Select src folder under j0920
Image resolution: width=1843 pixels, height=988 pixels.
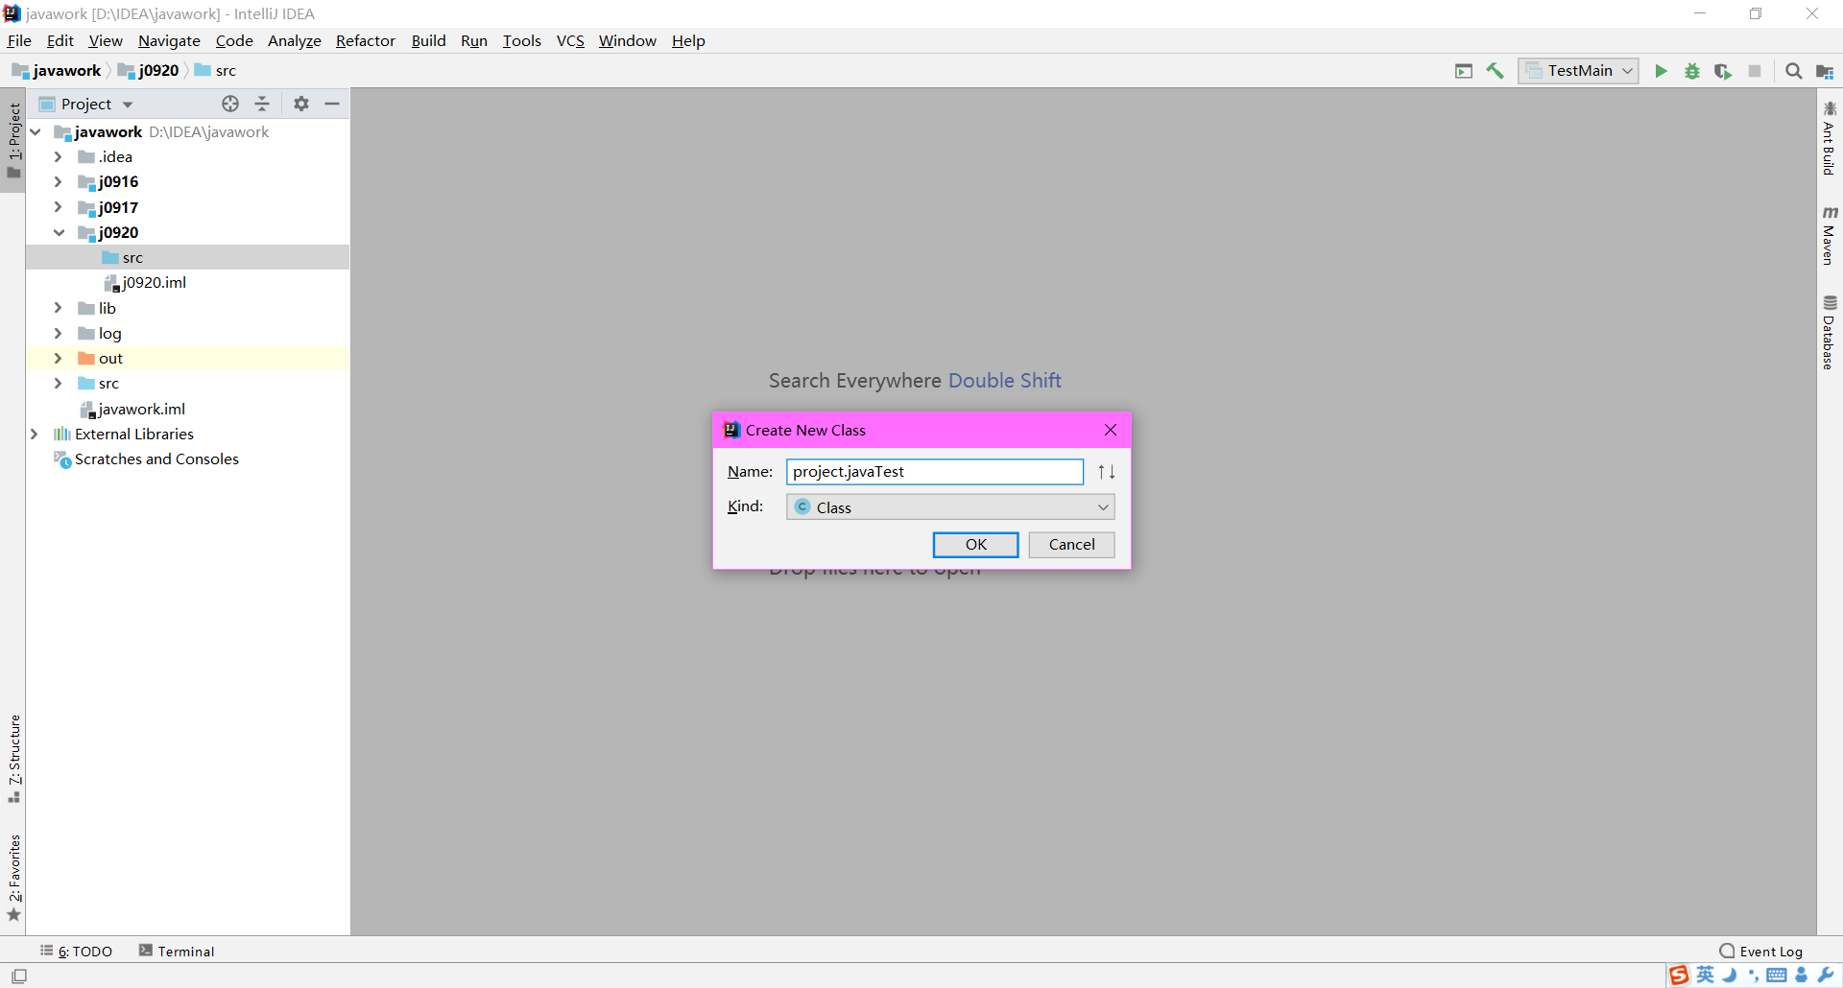(188, 257)
